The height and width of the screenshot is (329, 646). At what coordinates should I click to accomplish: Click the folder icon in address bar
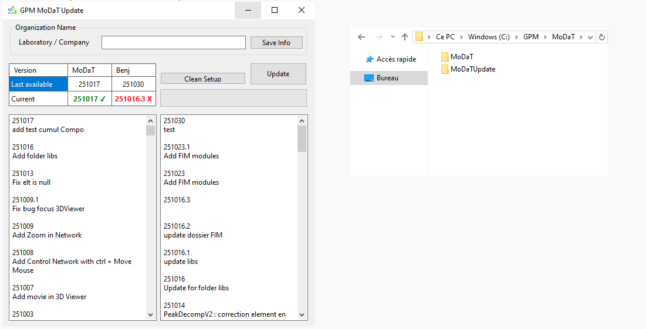(419, 36)
